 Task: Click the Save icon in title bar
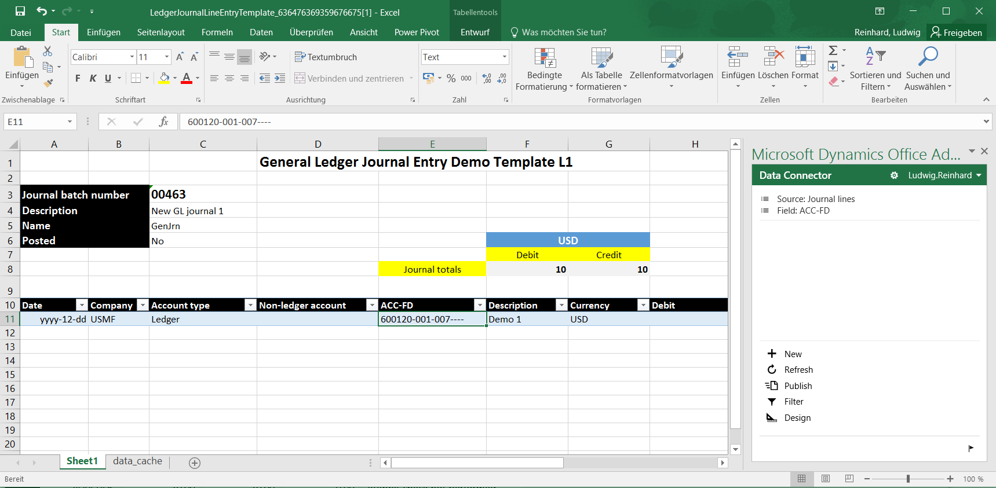point(20,12)
